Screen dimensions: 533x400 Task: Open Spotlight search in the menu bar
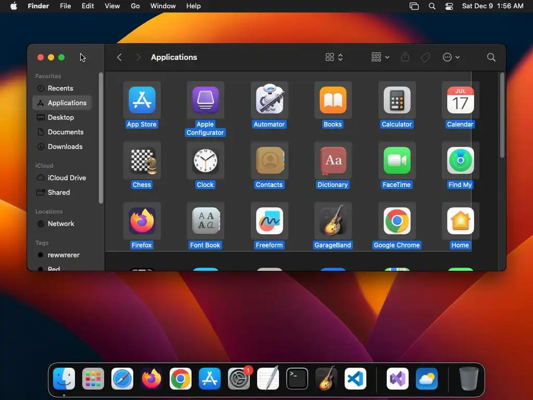tap(432, 6)
